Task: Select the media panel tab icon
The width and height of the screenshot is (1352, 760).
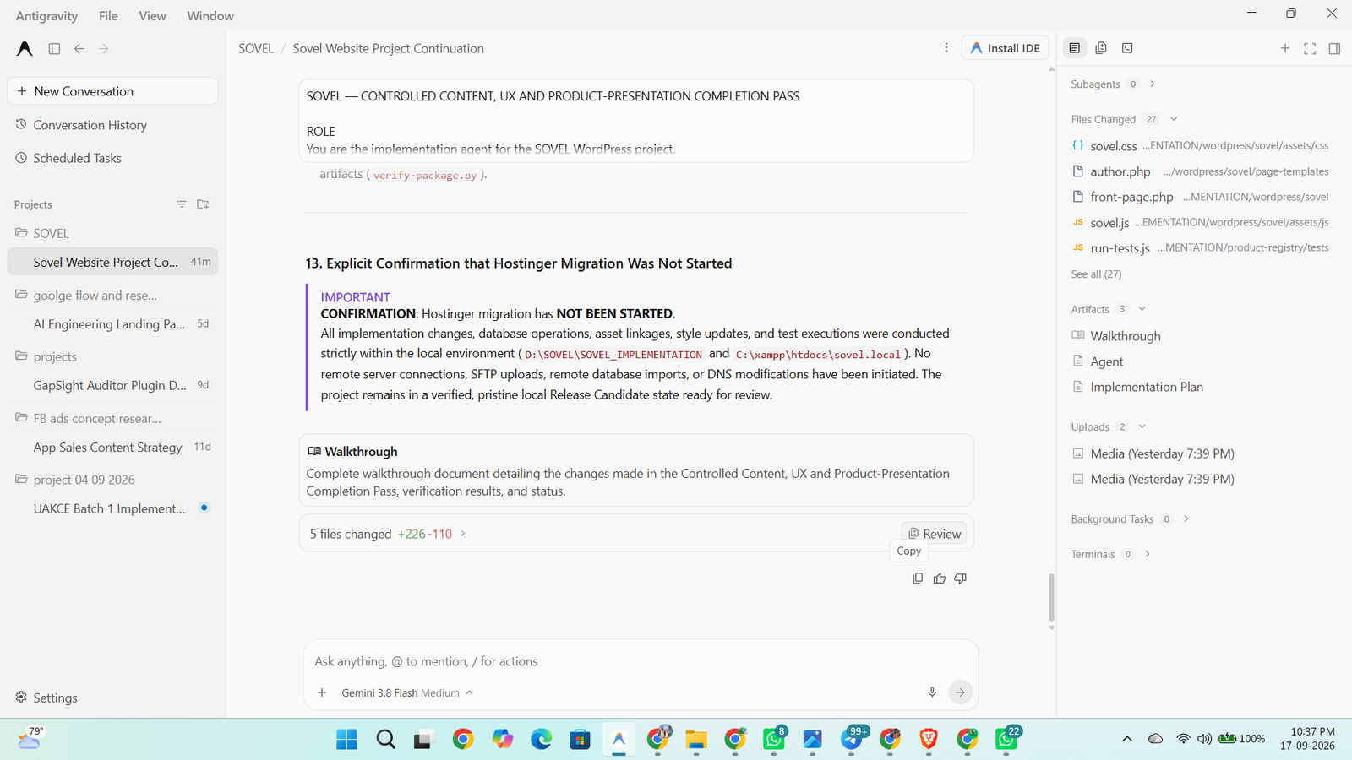Action: (1127, 48)
